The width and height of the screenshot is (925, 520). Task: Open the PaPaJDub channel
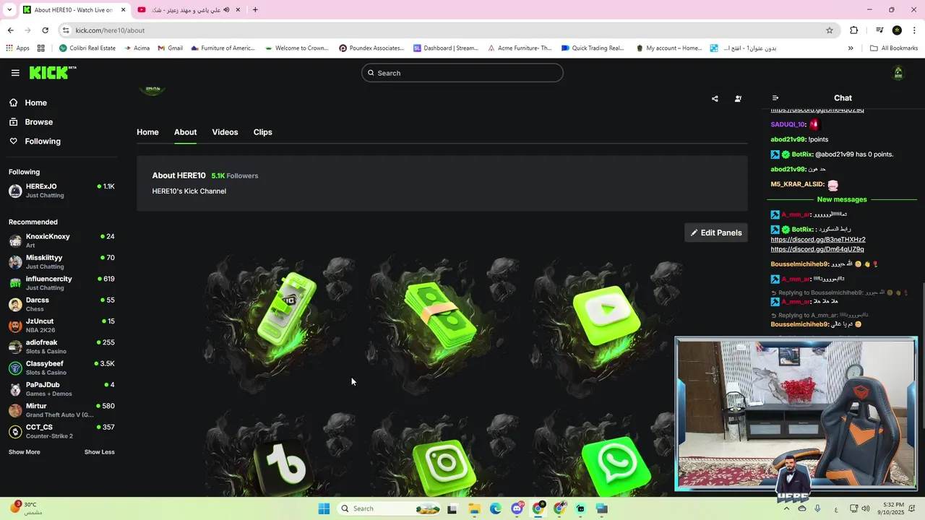(61, 389)
